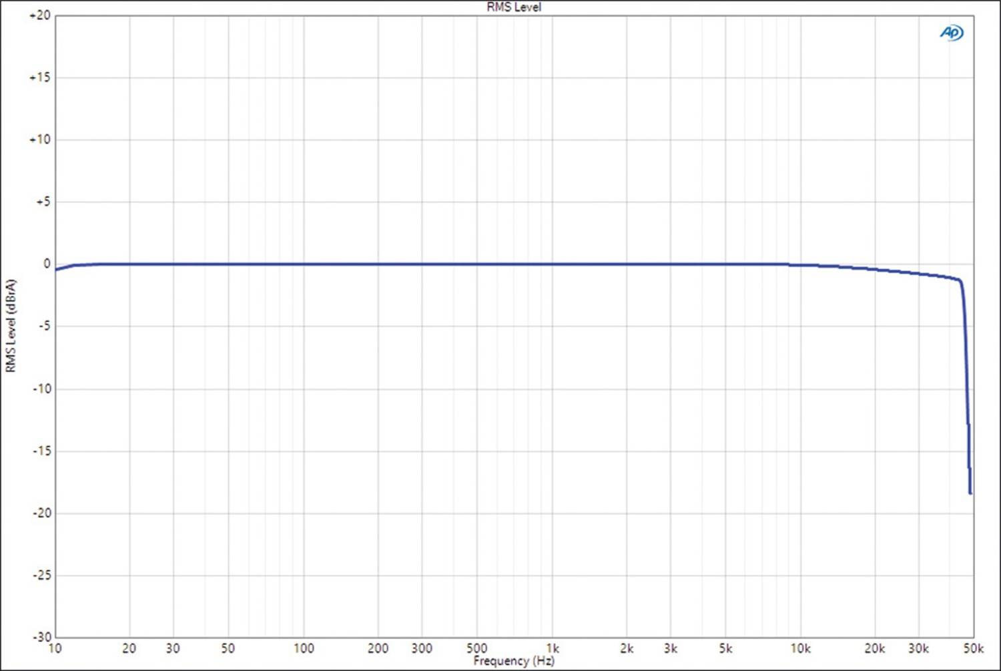Click the '50k' frequency tick label
Image resolution: width=1001 pixels, height=671 pixels.
[x=974, y=648]
